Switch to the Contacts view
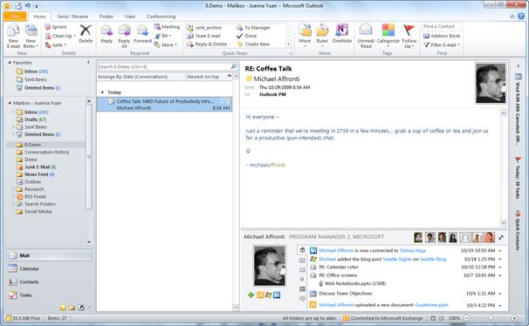 49,282
